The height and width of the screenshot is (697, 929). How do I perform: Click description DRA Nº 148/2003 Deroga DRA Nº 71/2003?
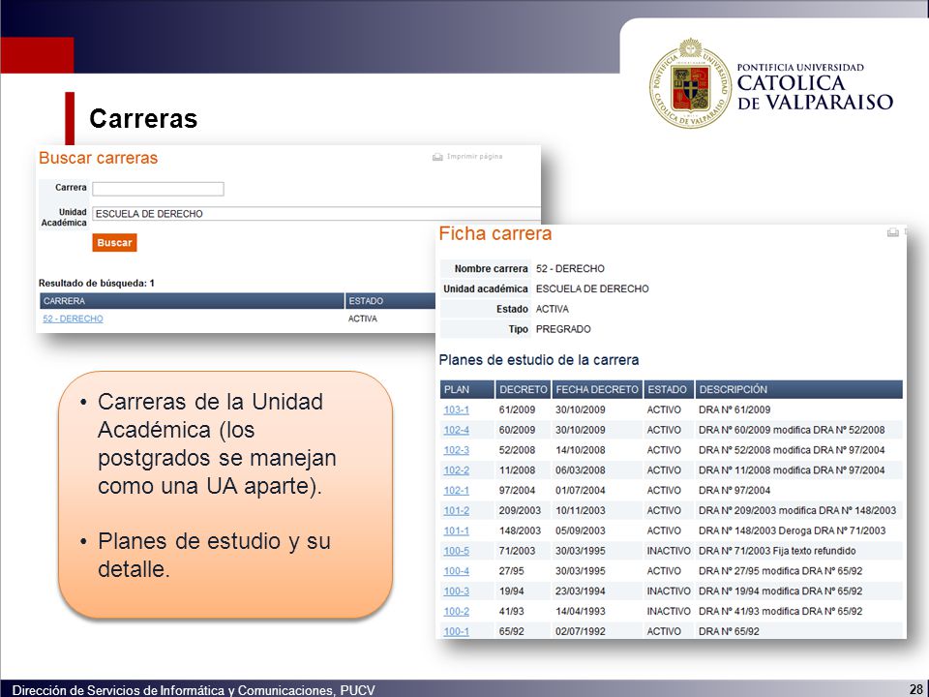coord(792,530)
